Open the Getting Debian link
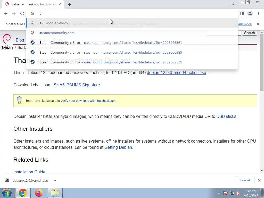The height and width of the screenshot is (198, 264). [x=118, y=147]
